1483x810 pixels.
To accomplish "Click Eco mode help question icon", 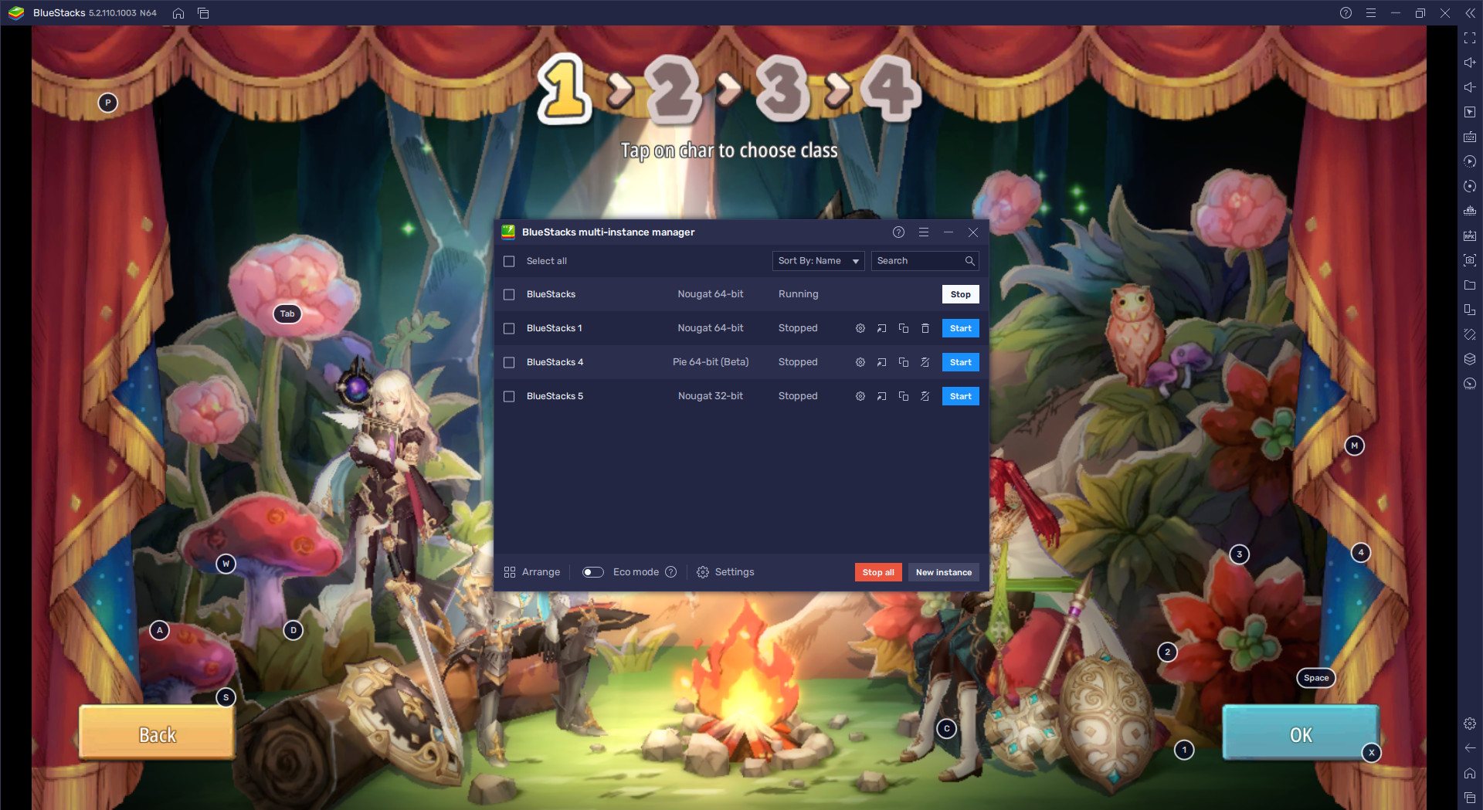I will click(x=670, y=572).
